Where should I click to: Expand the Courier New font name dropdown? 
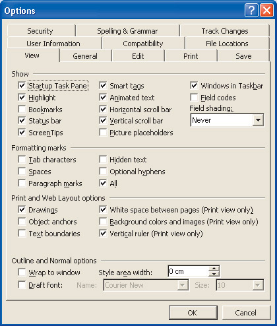tap(183, 285)
